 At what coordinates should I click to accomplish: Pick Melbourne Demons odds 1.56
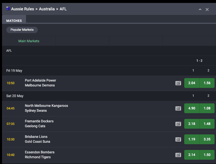coord(207,83)
